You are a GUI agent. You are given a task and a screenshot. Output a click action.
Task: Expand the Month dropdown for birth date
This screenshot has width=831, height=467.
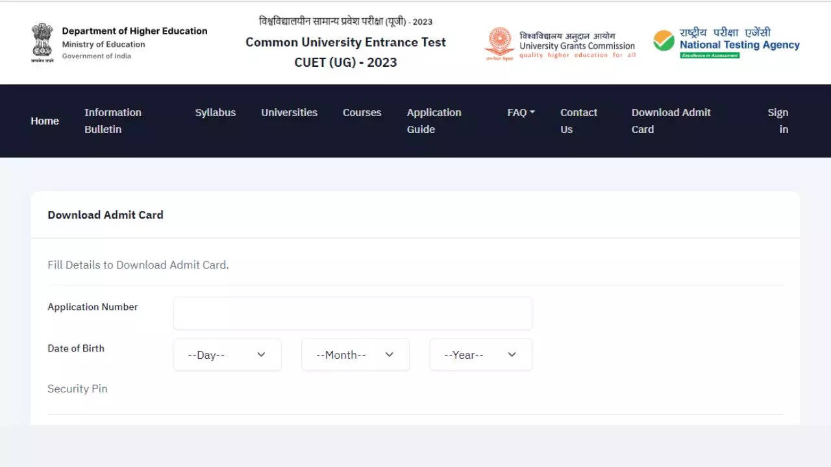point(355,355)
